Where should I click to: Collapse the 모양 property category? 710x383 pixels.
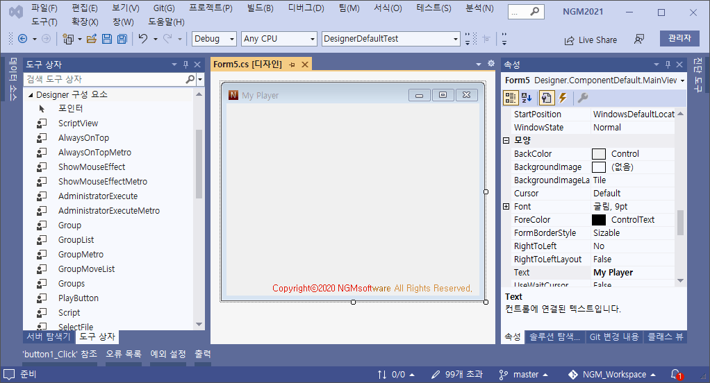point(506,141)
